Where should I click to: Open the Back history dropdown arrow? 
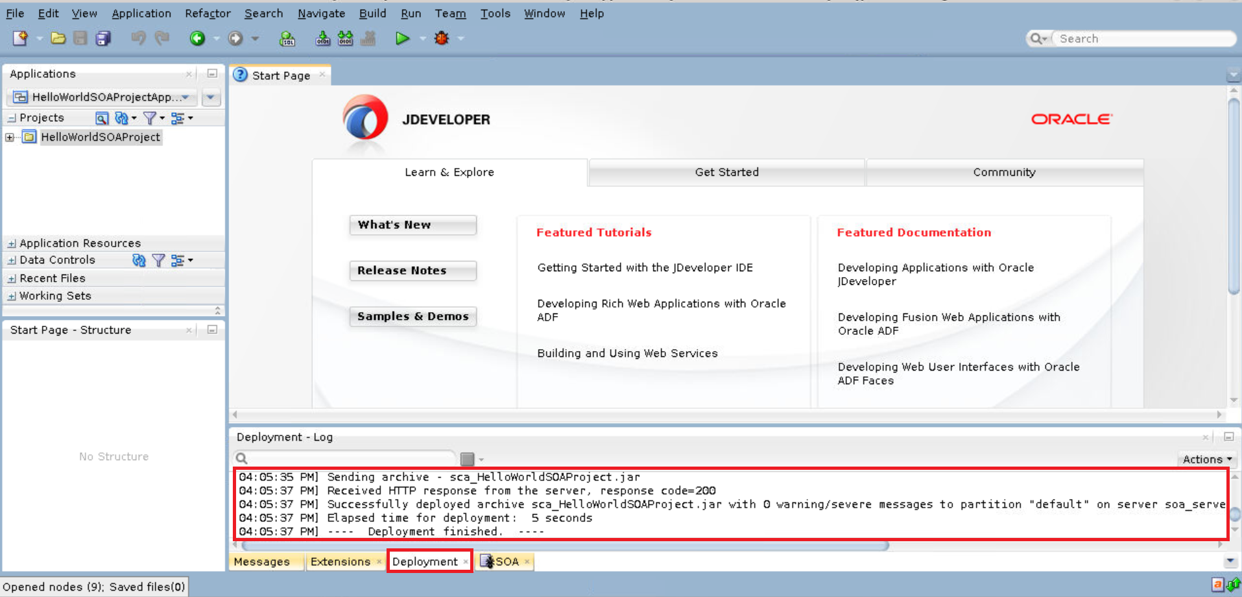pos(217,39)
